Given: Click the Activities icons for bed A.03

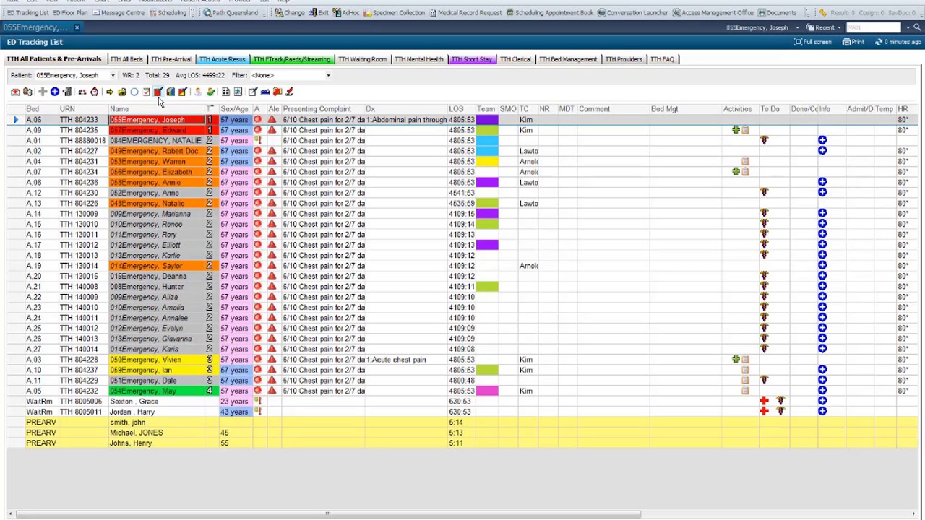Looking at the screenshot, I should tap(741, 360).
